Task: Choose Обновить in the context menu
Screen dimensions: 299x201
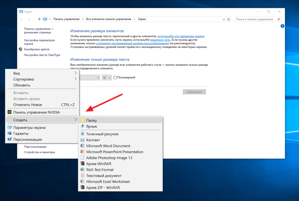Action: click(42, 85)
